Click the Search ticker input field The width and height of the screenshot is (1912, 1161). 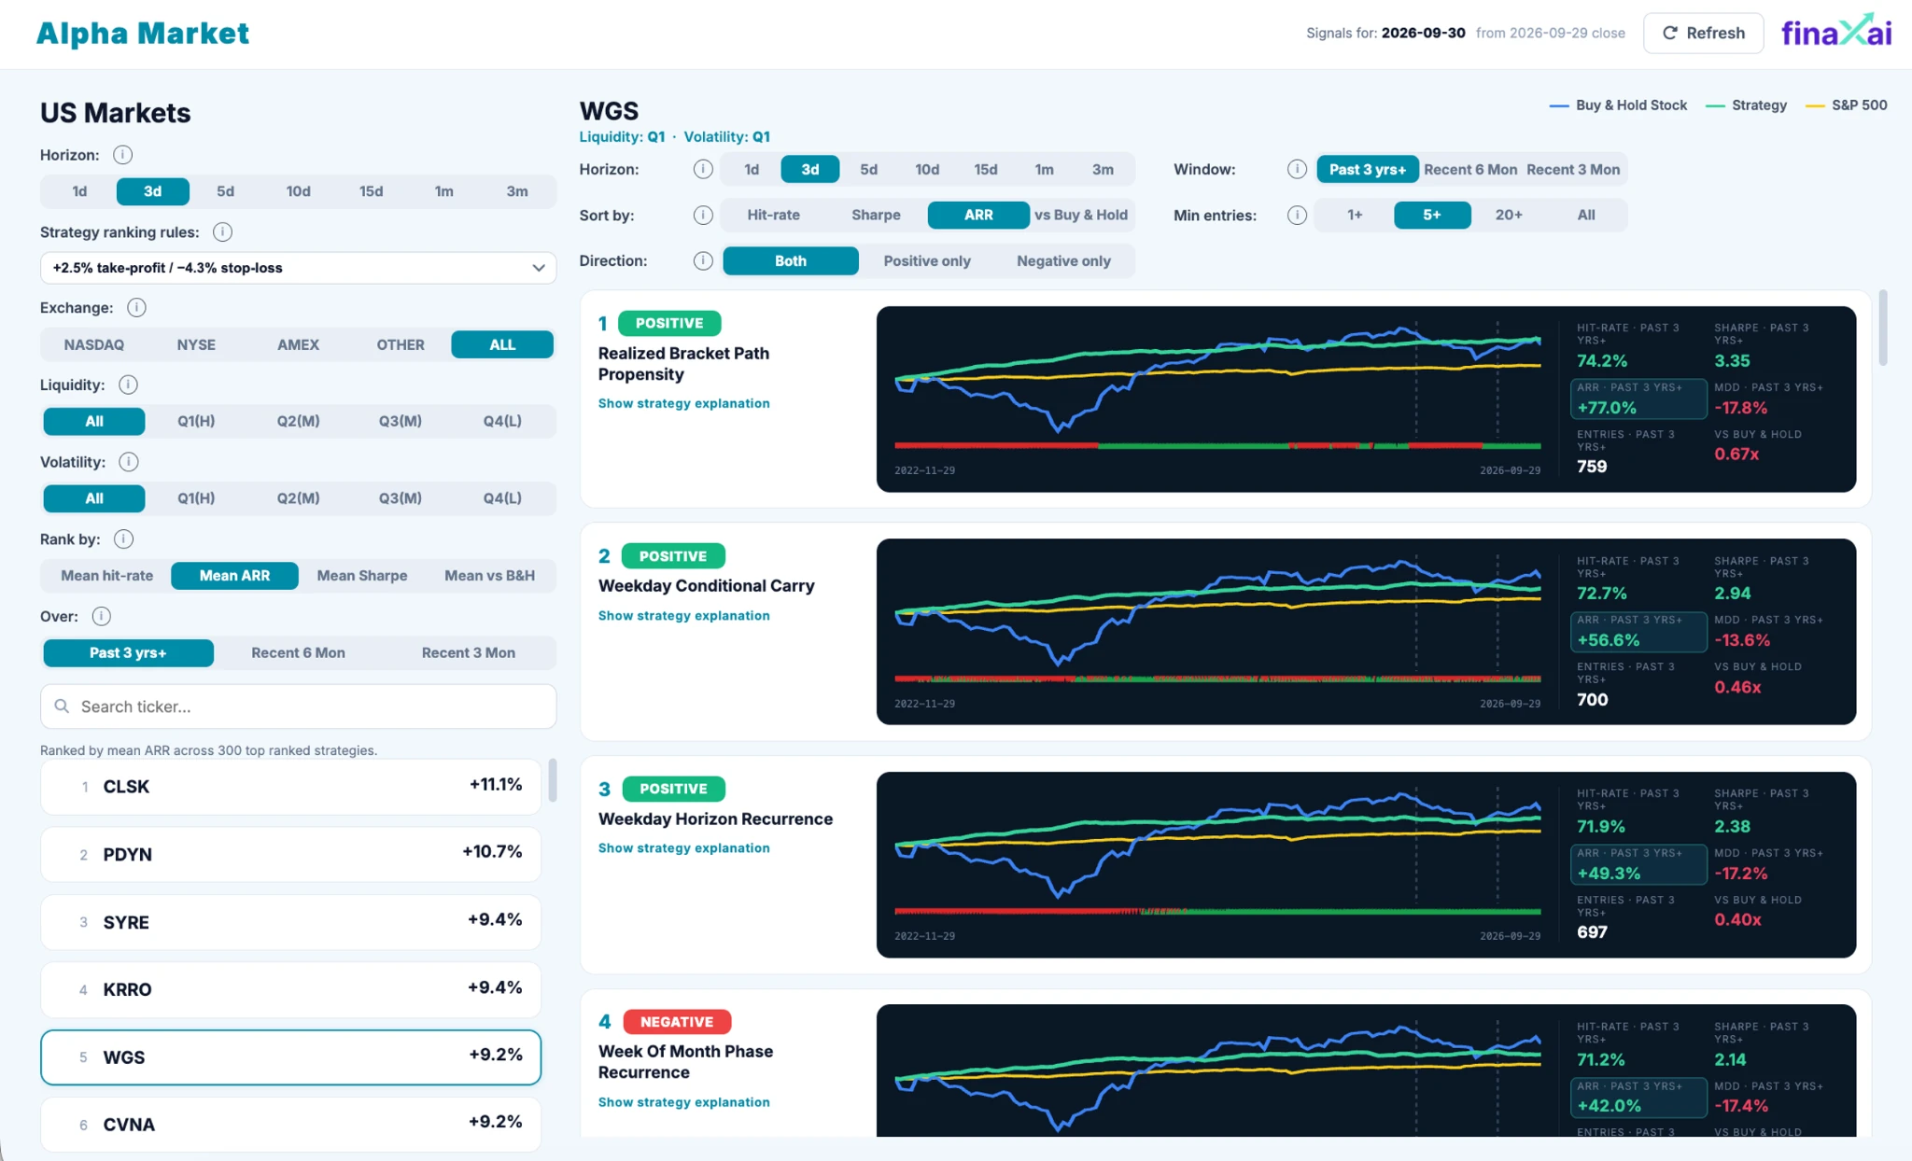(299, 706)
